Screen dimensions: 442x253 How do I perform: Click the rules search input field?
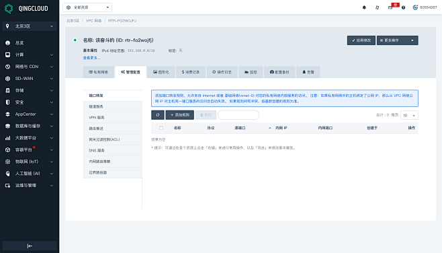[x=238, y=115]
